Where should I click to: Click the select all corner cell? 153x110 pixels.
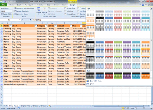pos(1,23)
